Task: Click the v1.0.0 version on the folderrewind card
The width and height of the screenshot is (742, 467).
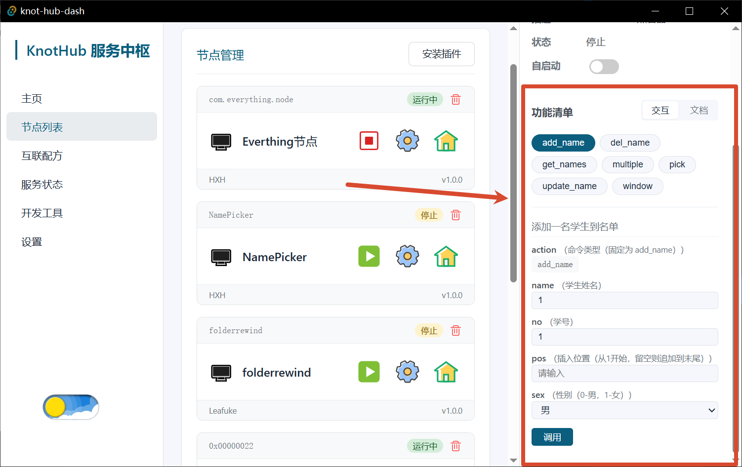Action: coord(452,411)
